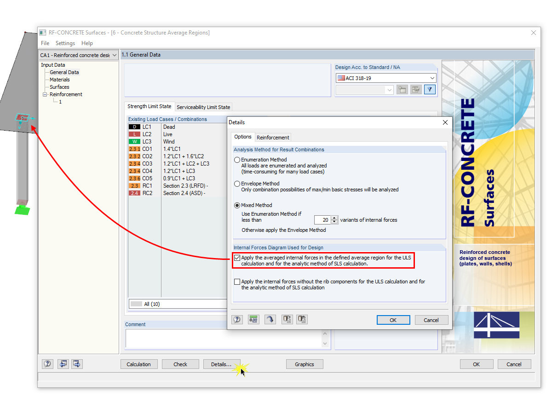Open the File menu

[x=45, y=43]
